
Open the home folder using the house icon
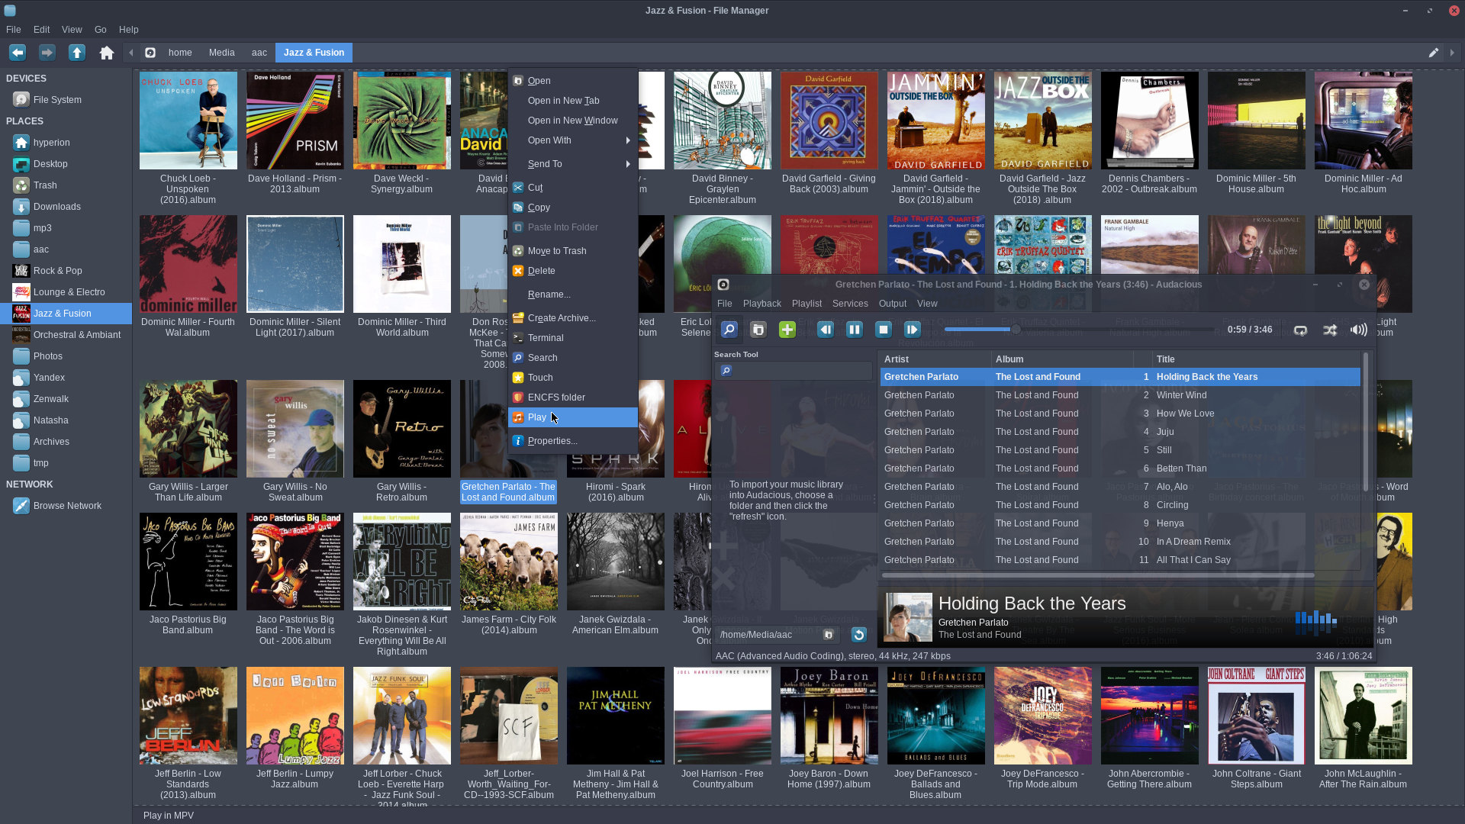[x=107, y=53]
